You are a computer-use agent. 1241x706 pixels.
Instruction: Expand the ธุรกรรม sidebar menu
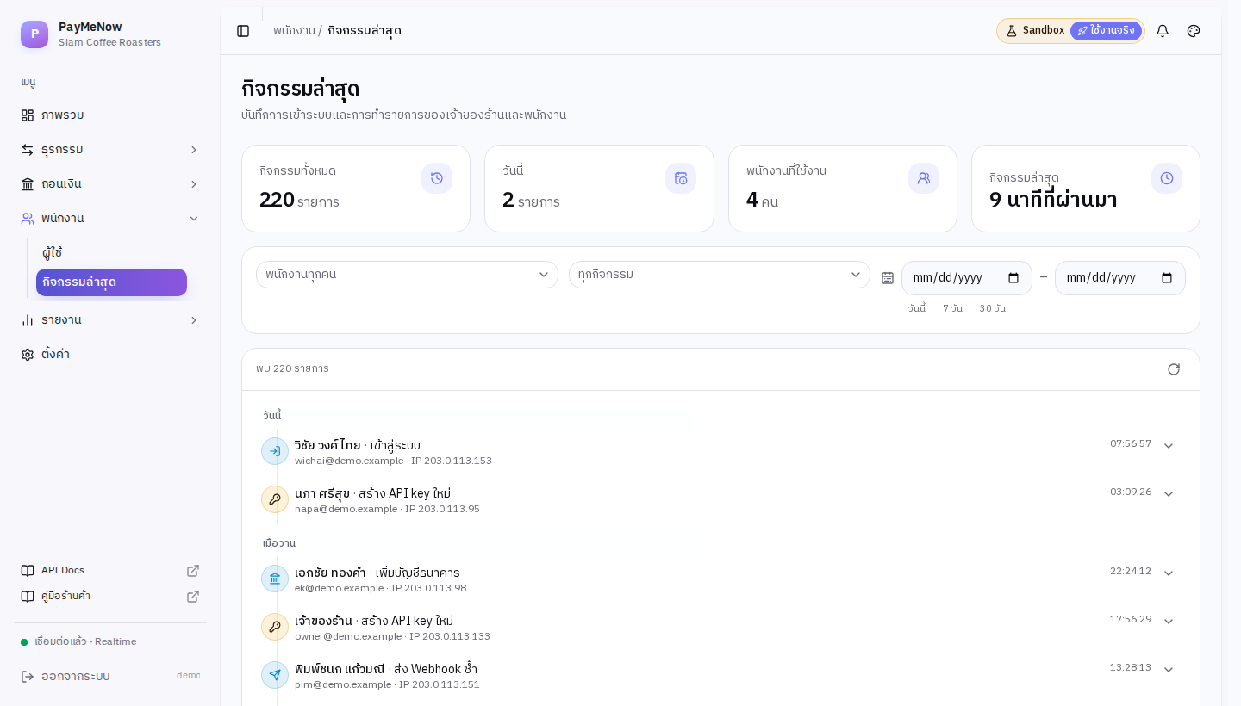point(110,150)
